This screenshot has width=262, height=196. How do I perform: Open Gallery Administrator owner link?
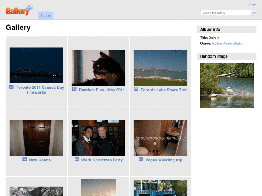tap(227, 44)
